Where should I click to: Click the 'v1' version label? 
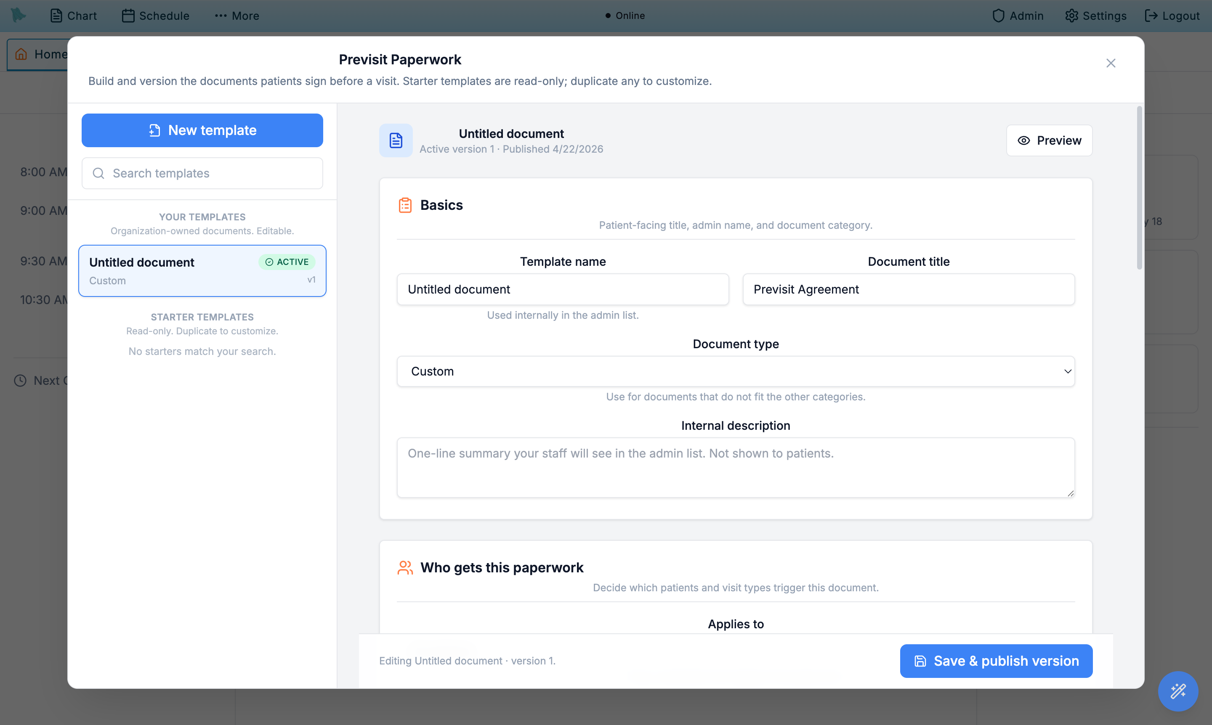[311, 280]
